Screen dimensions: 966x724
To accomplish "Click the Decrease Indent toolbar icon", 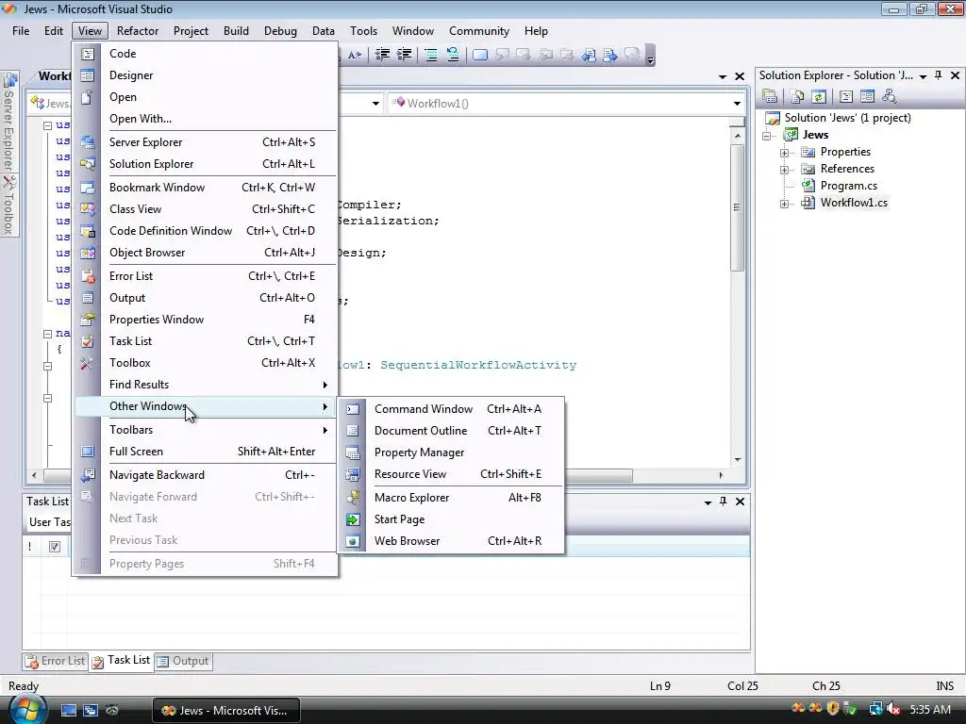I will click(x=383, y=55).
